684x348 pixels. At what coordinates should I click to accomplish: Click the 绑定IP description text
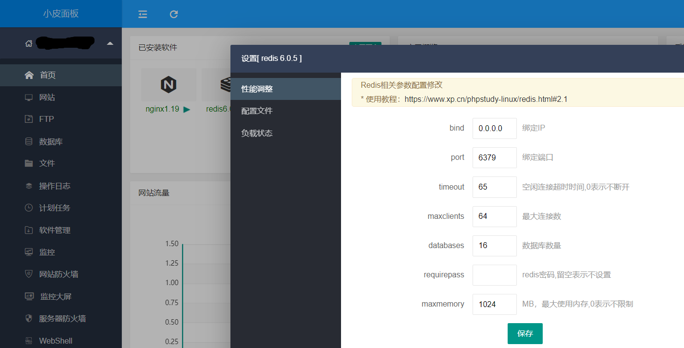click(533, 128)
